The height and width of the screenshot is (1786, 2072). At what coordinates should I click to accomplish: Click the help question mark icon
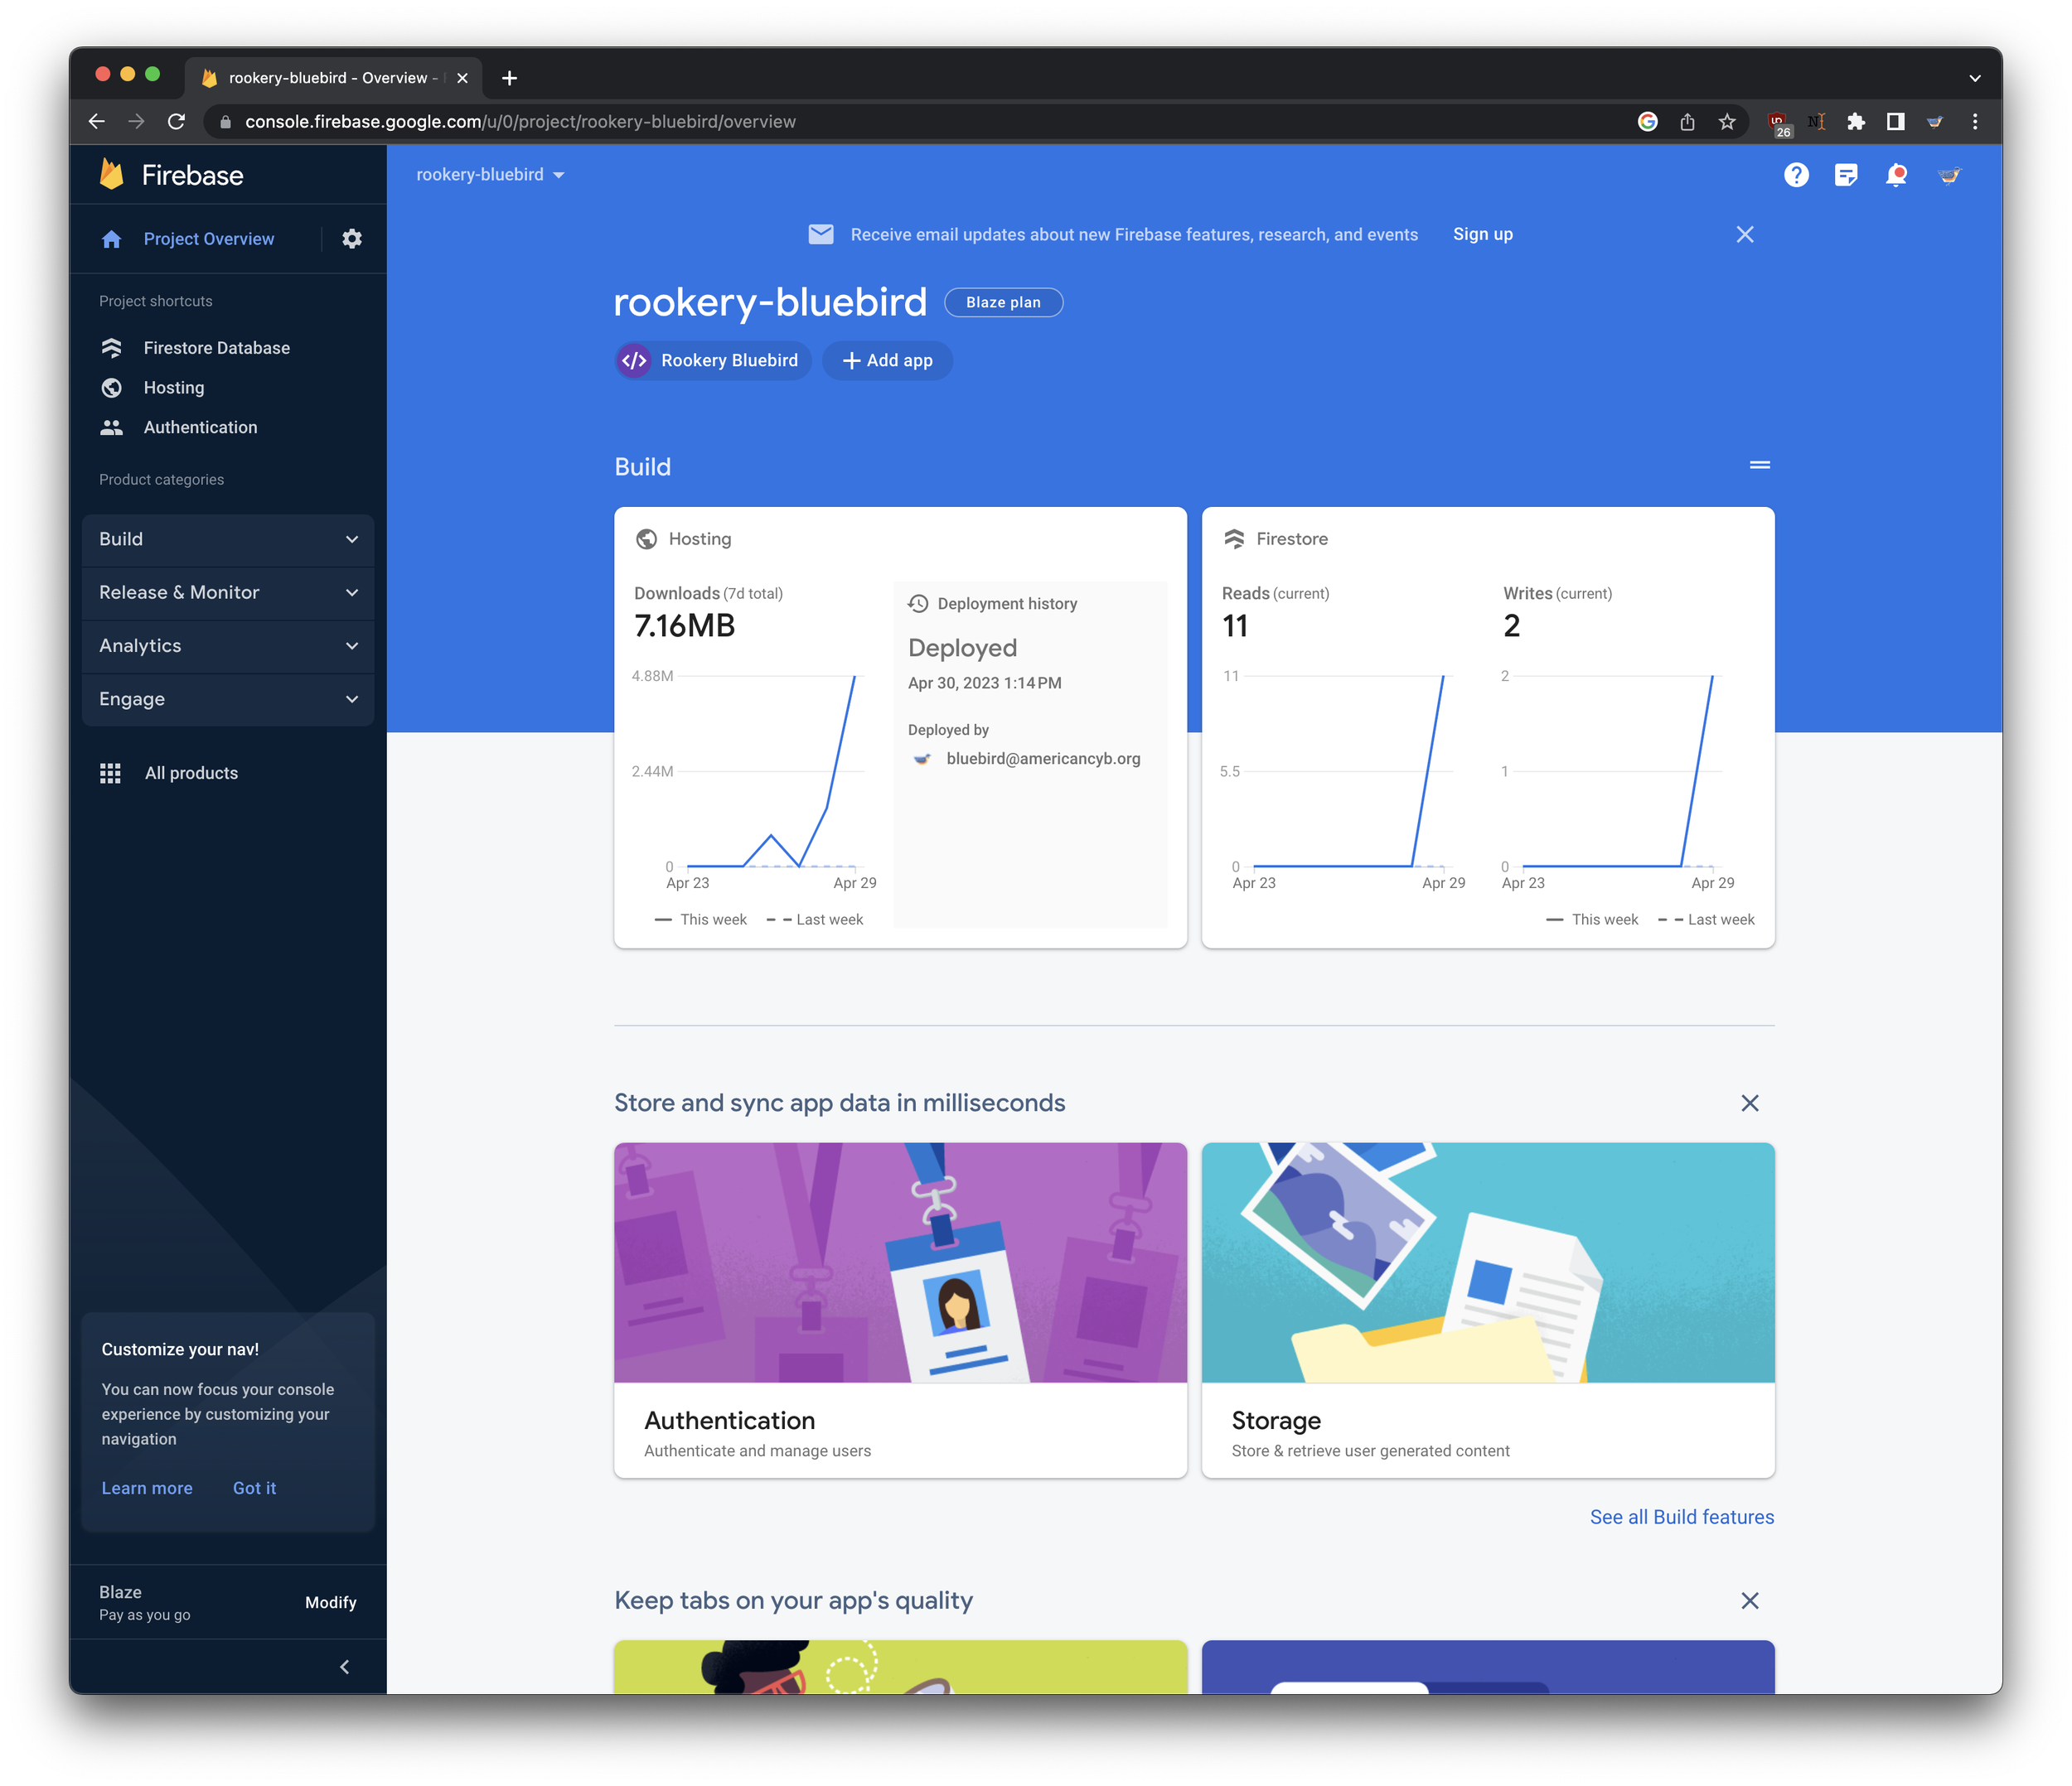(x=1796, y=175)
